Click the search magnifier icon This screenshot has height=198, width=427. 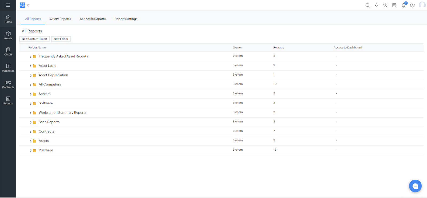[x=367, y=5]
